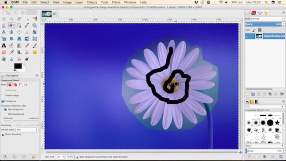Select the Airbrush tool
The height and width of the screenshot is (161, 286).
pos(11,52)
